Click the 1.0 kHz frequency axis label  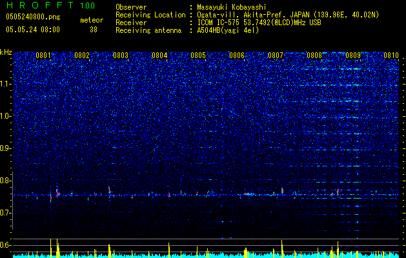[5, 116]
